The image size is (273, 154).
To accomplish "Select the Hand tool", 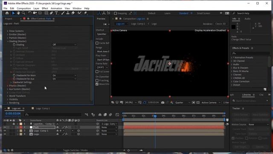I will point(18,13).
